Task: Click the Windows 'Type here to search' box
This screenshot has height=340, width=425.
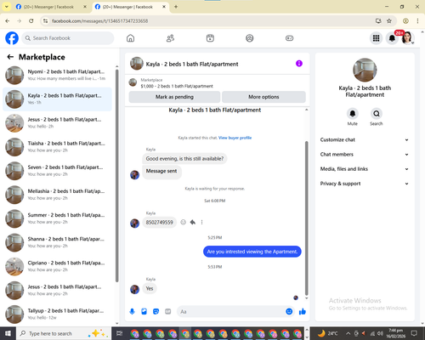Action: coord(64,333)
